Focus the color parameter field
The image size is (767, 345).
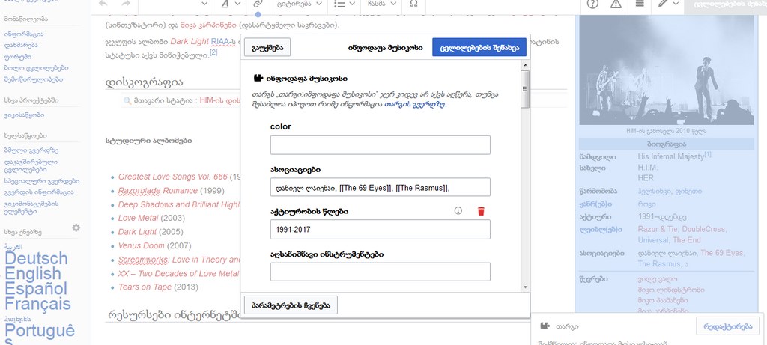click(x=380, y=145)
